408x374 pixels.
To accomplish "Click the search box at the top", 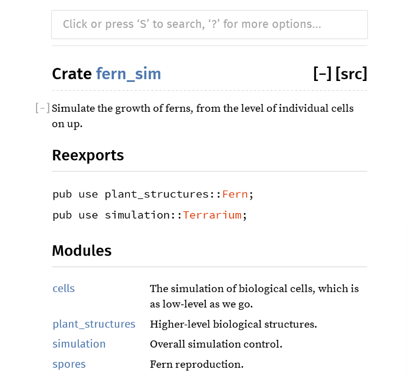I will (210, 25).
